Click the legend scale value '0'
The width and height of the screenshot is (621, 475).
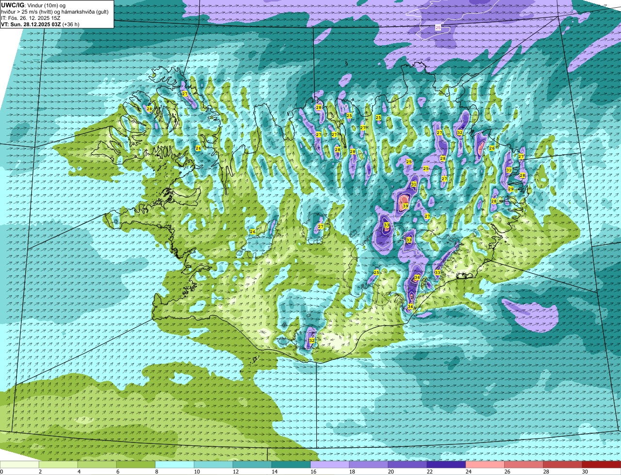[x=1, y=472]
